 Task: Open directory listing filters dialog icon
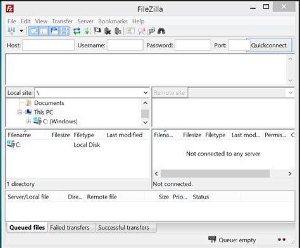(130, 31)
